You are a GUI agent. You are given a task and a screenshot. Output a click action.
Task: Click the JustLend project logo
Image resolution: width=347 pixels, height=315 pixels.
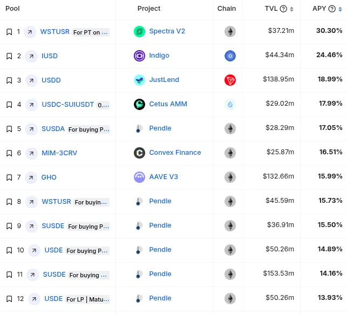pyautogui.click(x=139, y=80)
